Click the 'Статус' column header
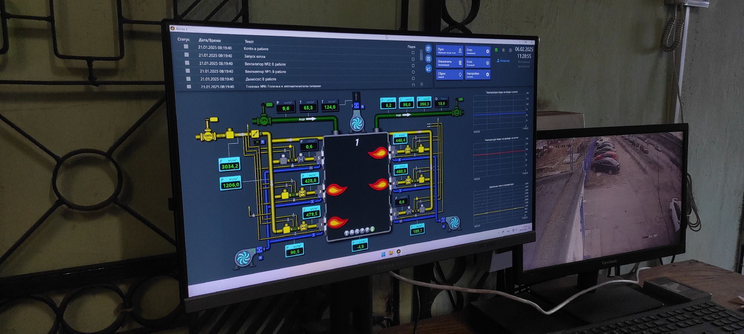Viewport: 744px width, 334px height. tap(183, 40)
